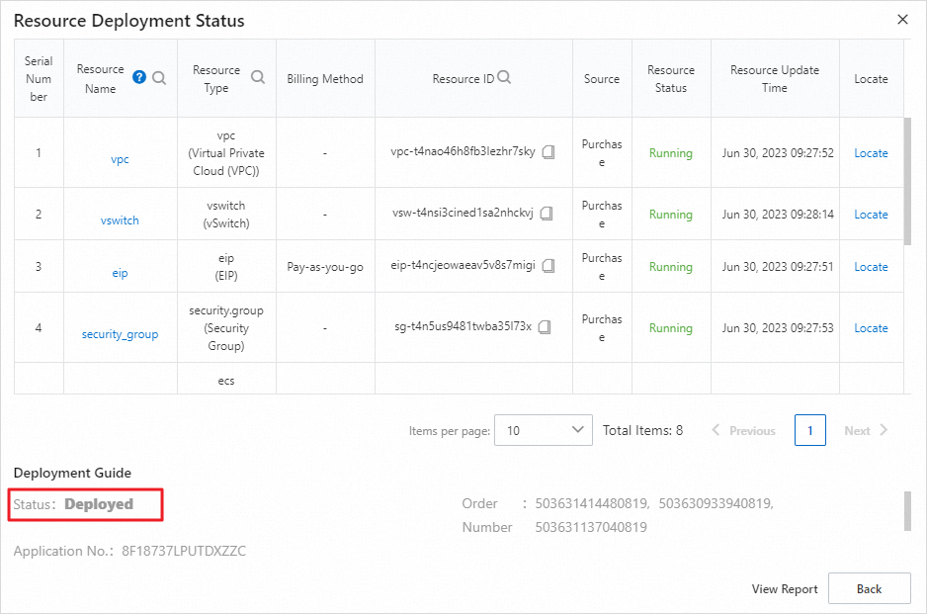The width and height of the screenshot is (927, 614).
Task: Open the vpc resource name link
Action: pyautogui.click(x=121, y=159)
